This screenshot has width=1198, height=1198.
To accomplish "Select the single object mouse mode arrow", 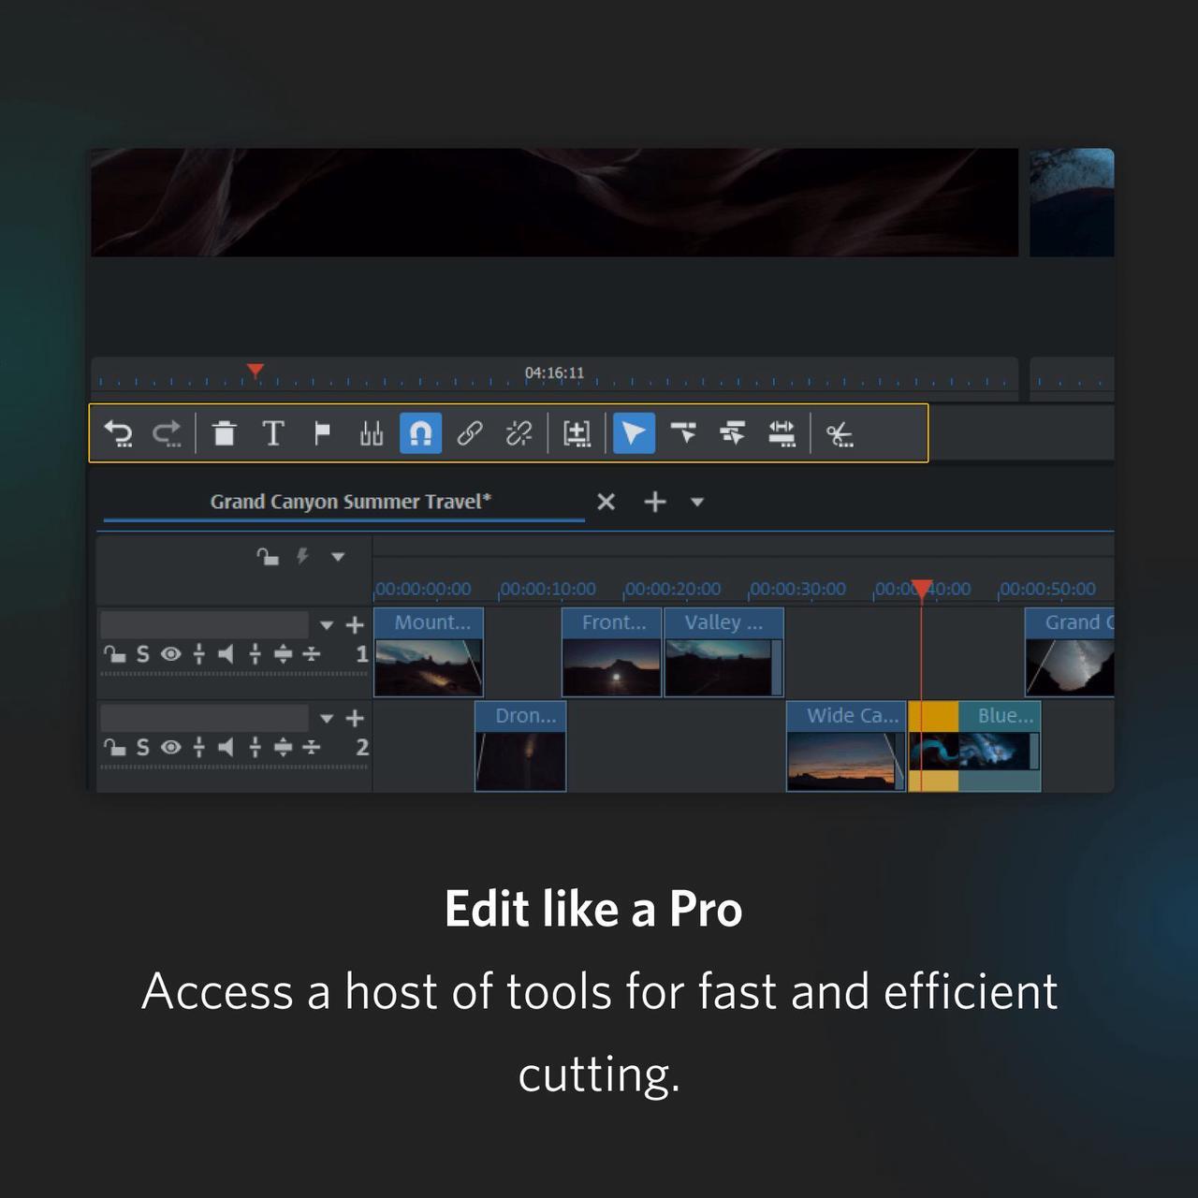I will point(634,433).
